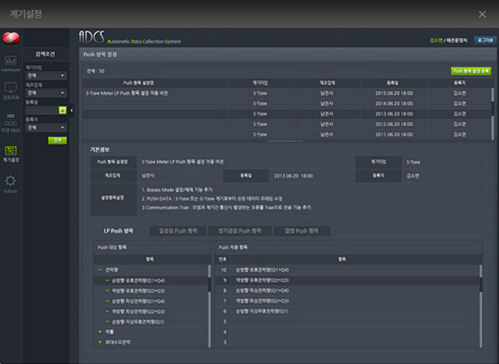Image resolution: width=499 pixels, height=364 pixels.
Task: Select empty row 5 in Push 적용 항목 list
Action: click(x=347, y=321)
